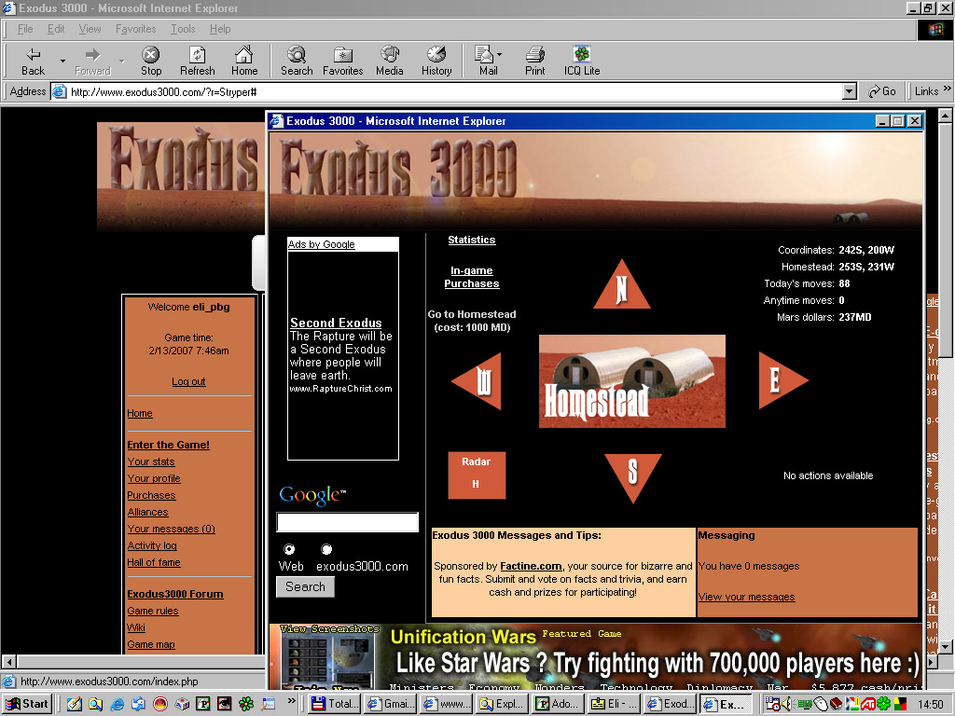This screenshot has height=716, width=955.
Task: Open Alliances sidebar link
Action: click(147, 512)
